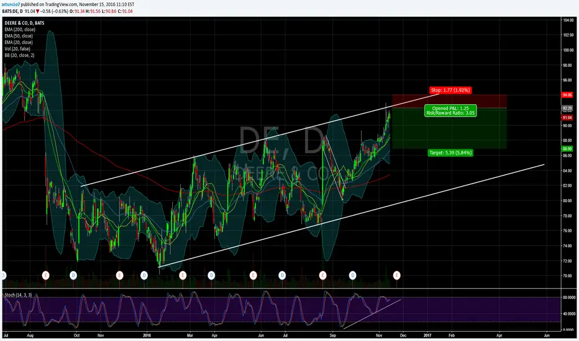
Task: Select the EMA (200, close) indicator label
Action: (20, 30)
